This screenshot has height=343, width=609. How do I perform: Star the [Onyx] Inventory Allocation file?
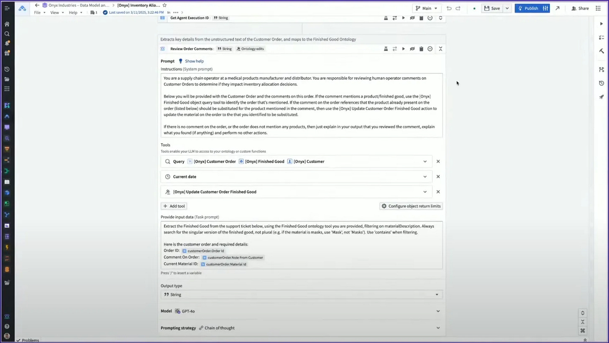(164, 5)
